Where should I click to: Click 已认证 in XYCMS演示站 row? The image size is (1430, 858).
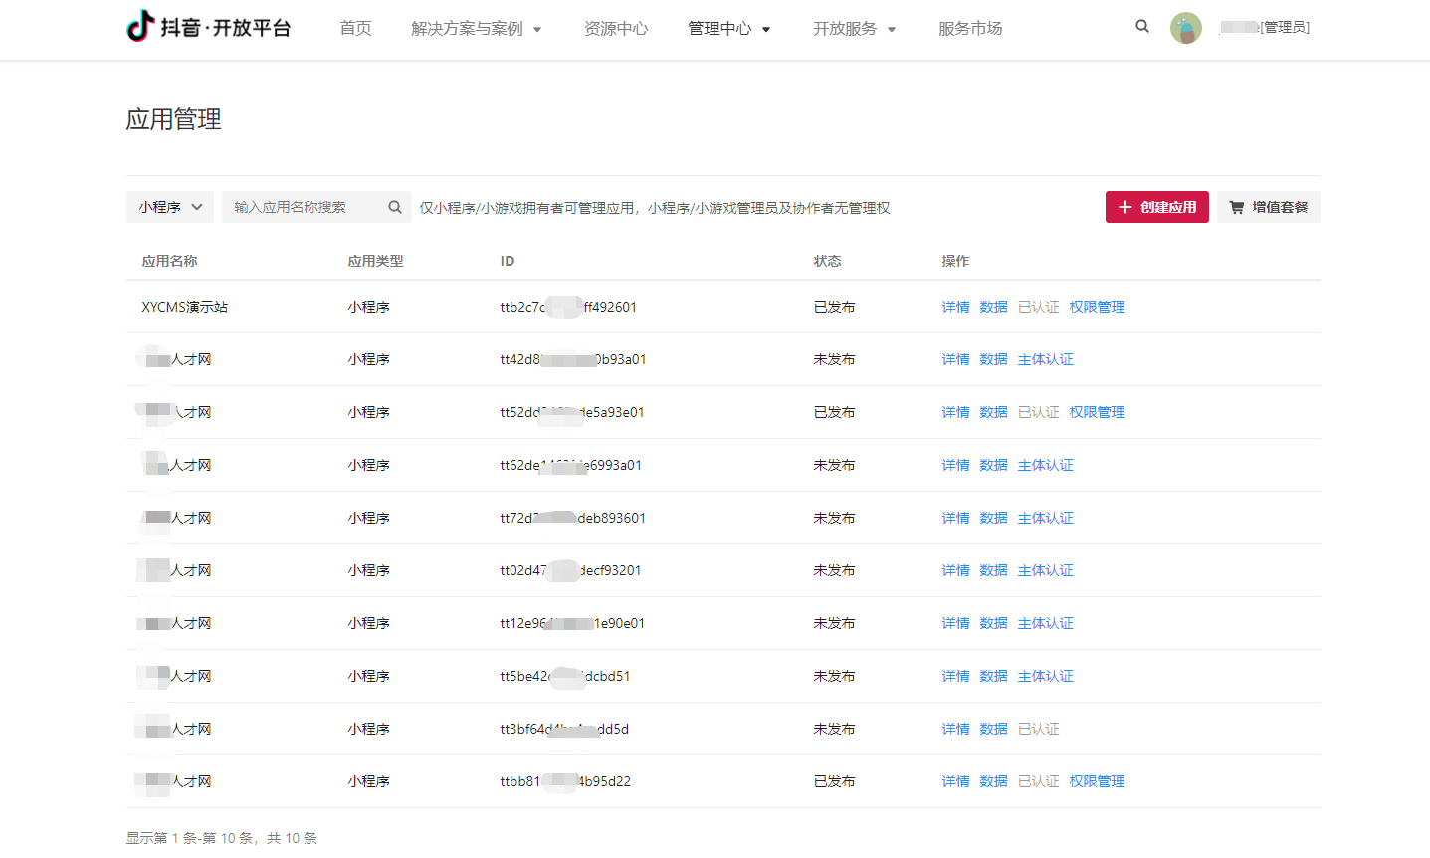coord(1038,307)
